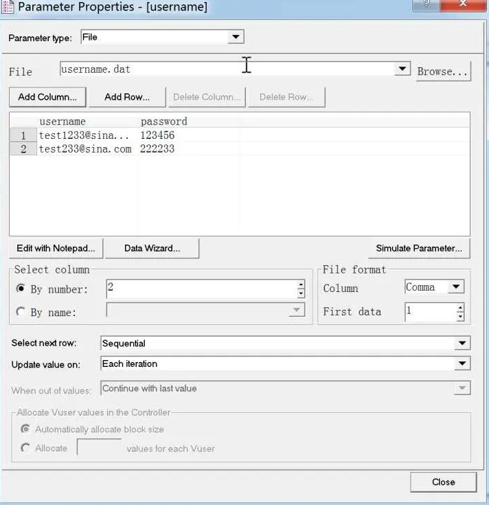489x505 pixels.
Task: Click the By number value field
Action: (202, 289)
